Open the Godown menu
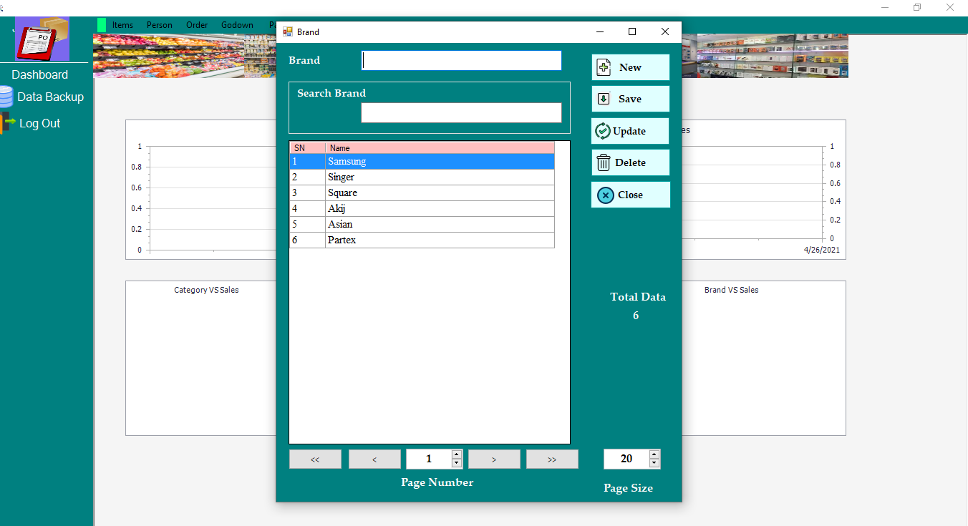The width and height of the screenshot is (968, 526). [x=237, y=25]
